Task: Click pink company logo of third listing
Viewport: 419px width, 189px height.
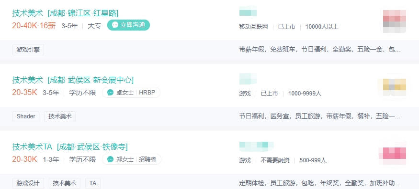Action: click(x=393, y=154)
